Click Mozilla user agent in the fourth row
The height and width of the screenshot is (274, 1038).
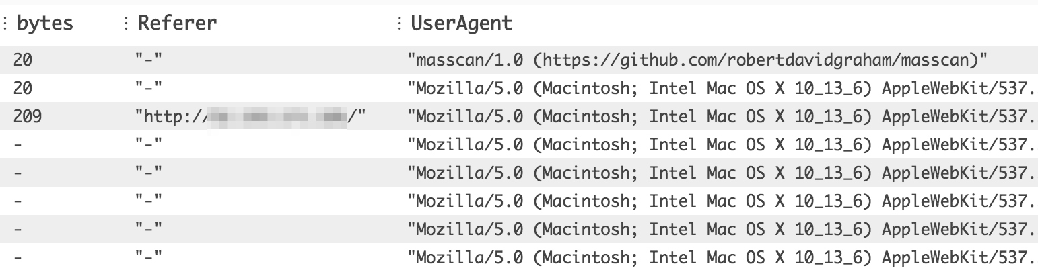click(720, 144)
